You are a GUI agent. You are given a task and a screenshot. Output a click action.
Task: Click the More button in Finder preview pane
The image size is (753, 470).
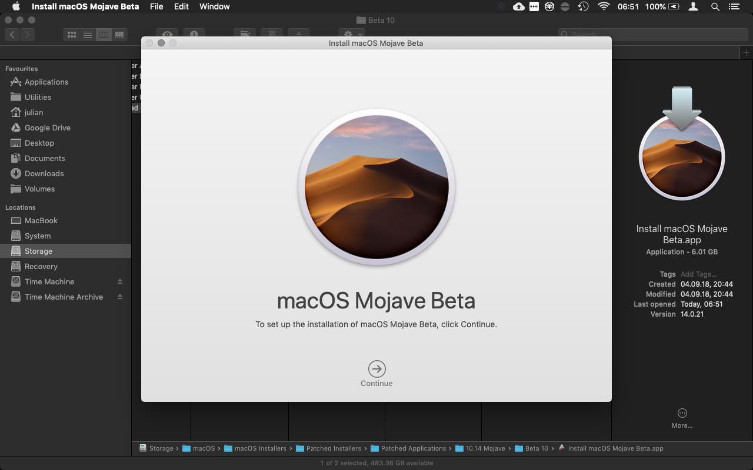tap(682, 418)
